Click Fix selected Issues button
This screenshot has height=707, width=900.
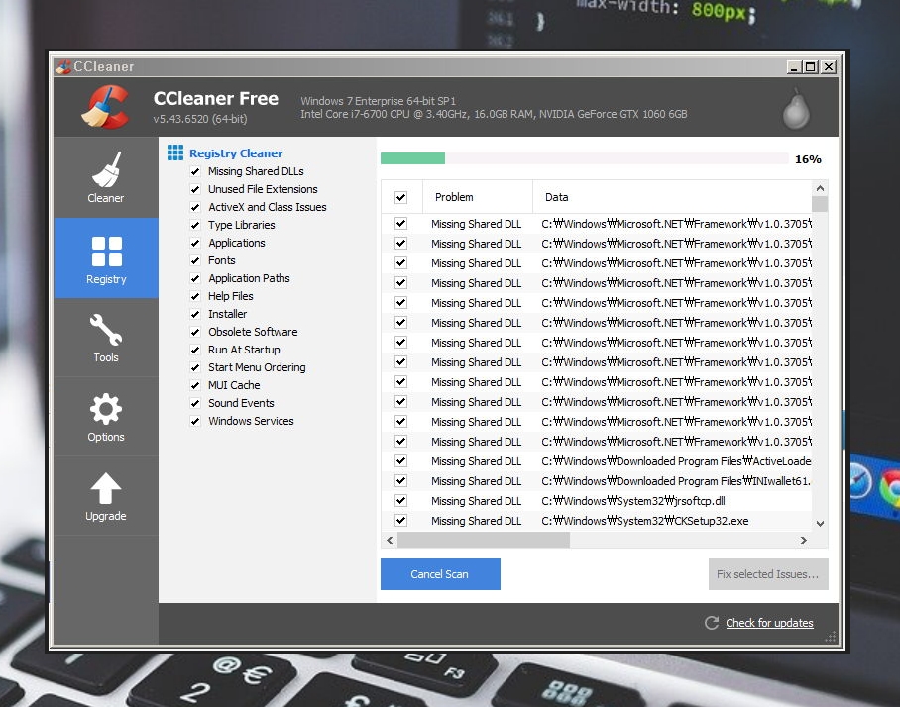click(x=768, y=574)
